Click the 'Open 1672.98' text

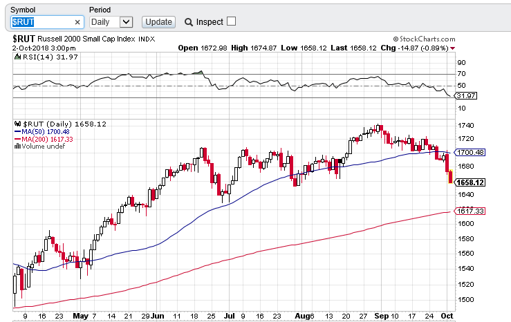pyautogui.click(x=203, y=48)
